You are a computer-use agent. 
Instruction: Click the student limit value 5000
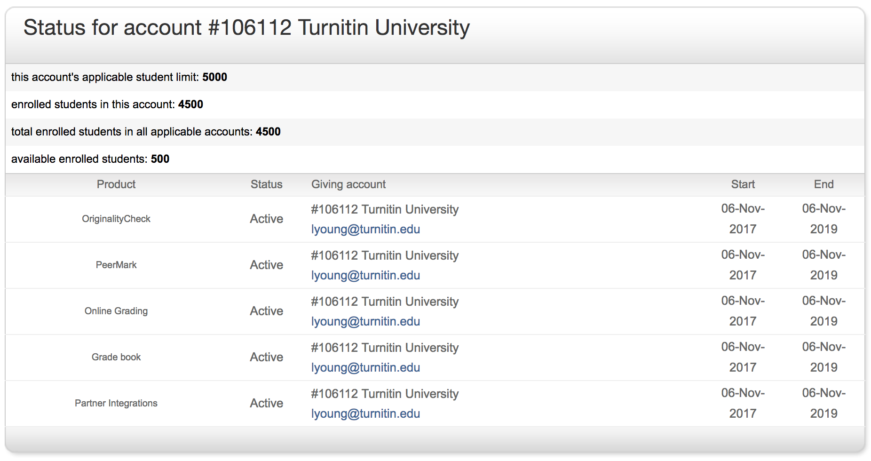(x=214, y=77)
